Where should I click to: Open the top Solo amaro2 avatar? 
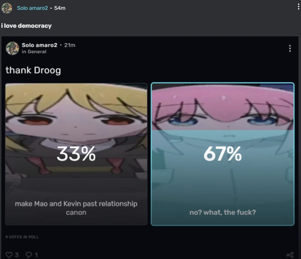tap(7, 8)
